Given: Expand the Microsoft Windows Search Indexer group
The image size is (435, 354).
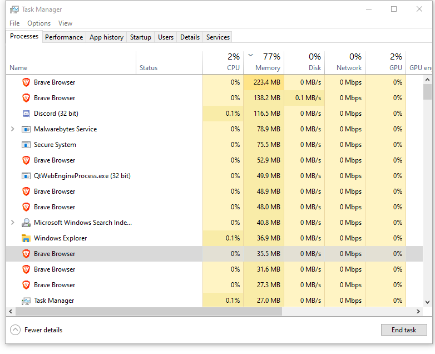Looking at the screenshot, I should [x=12, y=223].
